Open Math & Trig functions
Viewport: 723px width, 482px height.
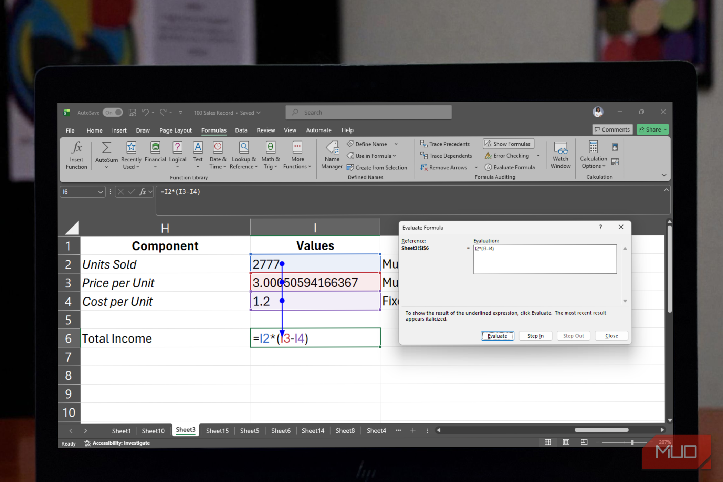(270, 156)
